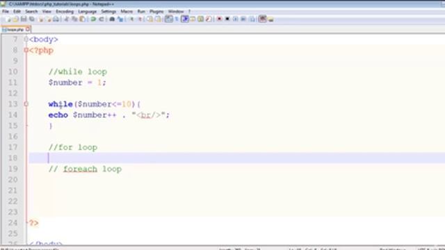Image resolution: width=445 pixels, height=250 pixels.
Task: Print the document with the Print icon
Action: [56, 19]
